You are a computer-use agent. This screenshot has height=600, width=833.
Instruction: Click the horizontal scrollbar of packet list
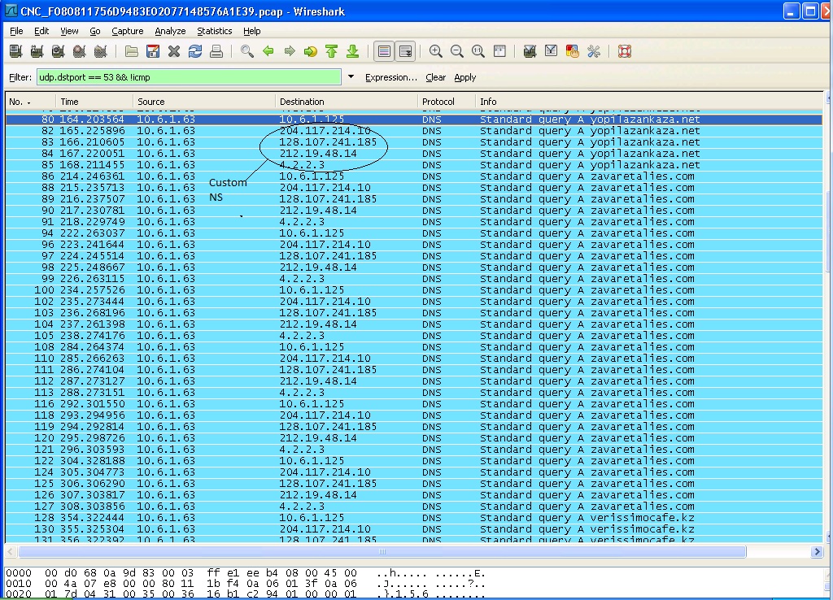click(382, 552)
